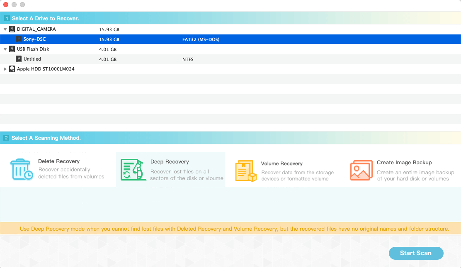Select the Apple HDD ST1000LM024 name
Screen dimensions: 461x268
pos(46,69)
